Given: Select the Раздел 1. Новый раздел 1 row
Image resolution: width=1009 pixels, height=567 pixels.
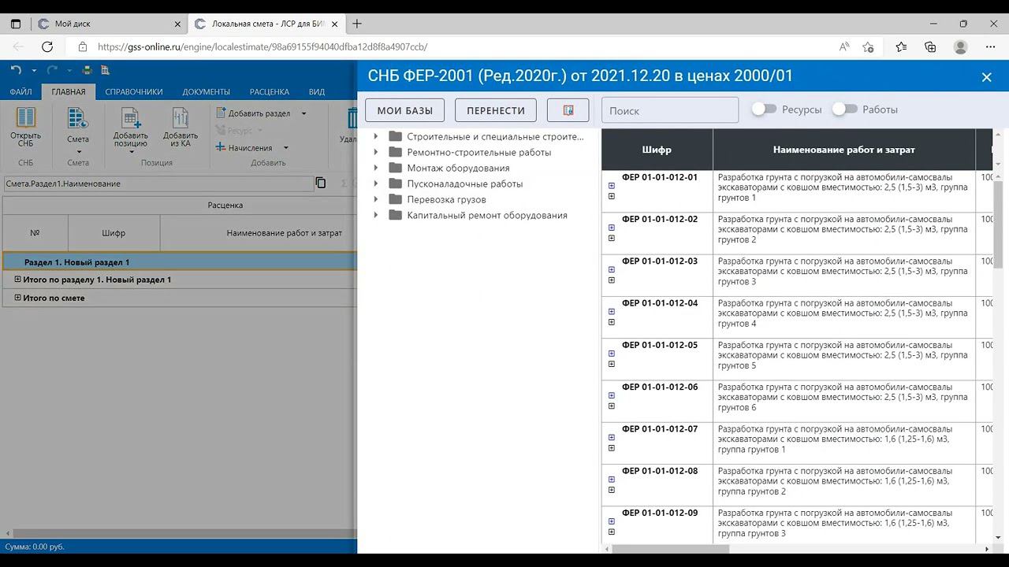Looking at the screenshot, I should (x=180, y=261).
